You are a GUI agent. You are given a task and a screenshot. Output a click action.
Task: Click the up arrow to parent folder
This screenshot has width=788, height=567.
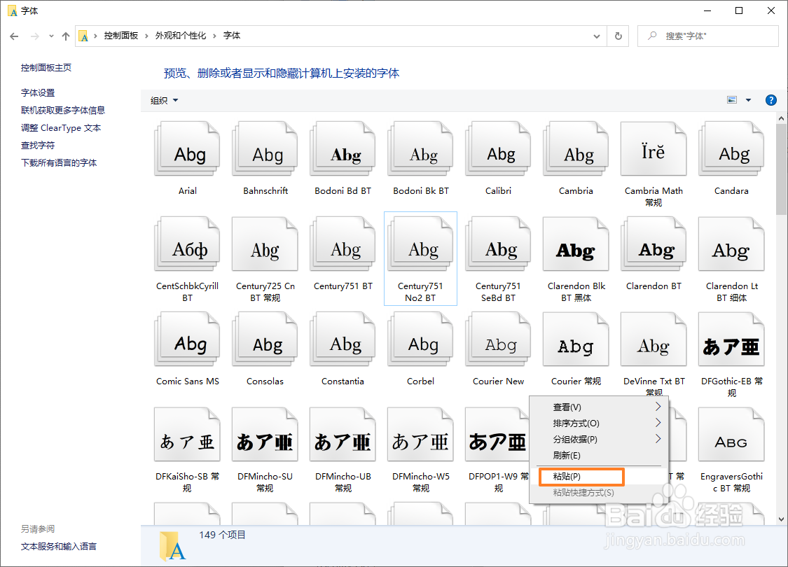pyautogui.click(x=65, y=36)
